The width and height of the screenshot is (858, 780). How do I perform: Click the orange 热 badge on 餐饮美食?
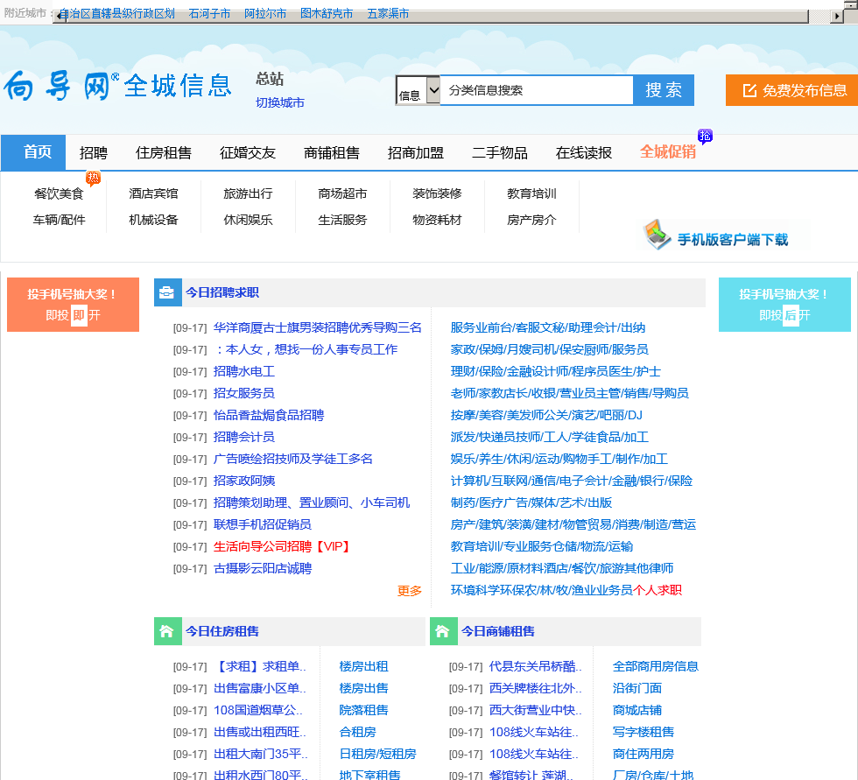pos(93,179)
